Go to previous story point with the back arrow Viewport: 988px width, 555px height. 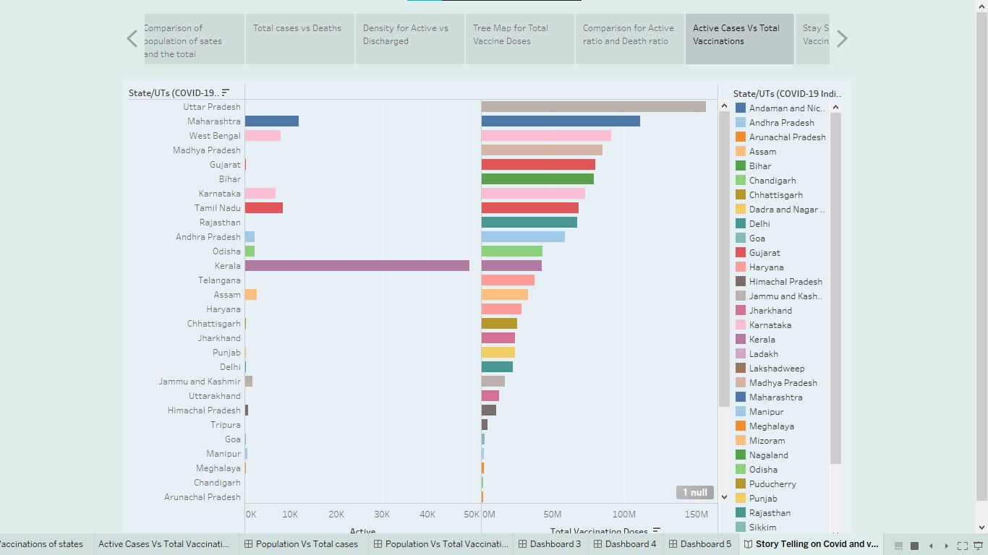click(931, 546)
